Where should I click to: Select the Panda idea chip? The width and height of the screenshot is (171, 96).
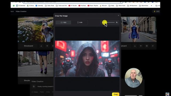click(x=42, y=92)
